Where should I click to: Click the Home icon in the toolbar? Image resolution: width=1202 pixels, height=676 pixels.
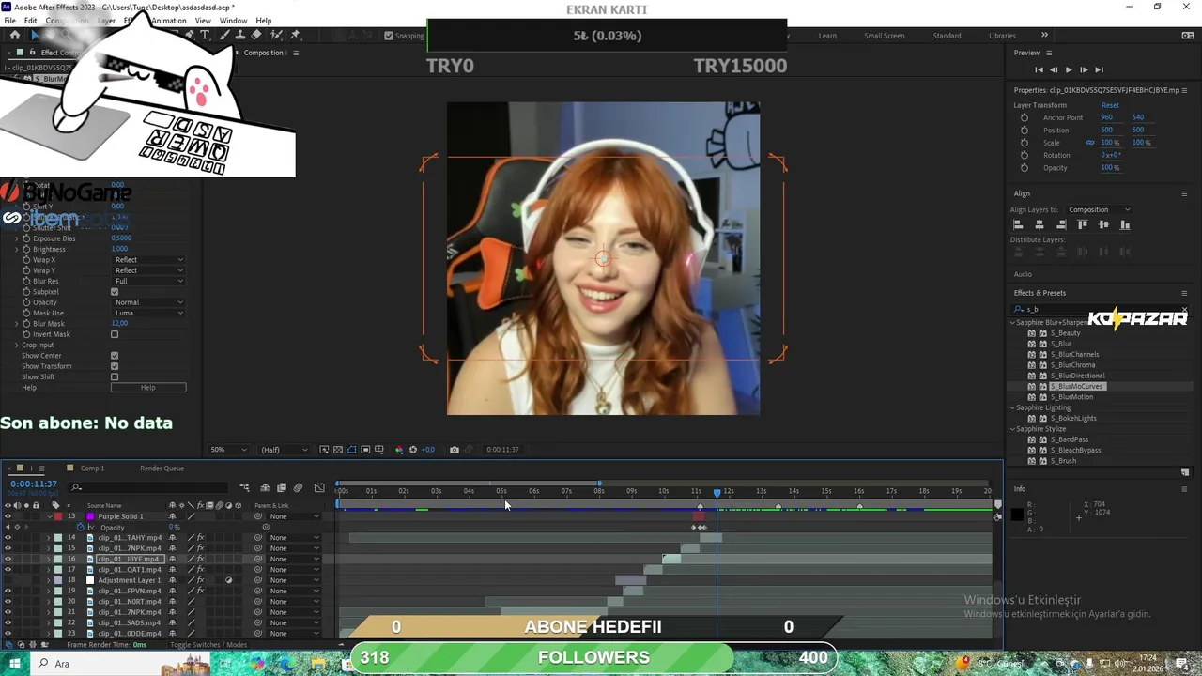click(14, 35)
